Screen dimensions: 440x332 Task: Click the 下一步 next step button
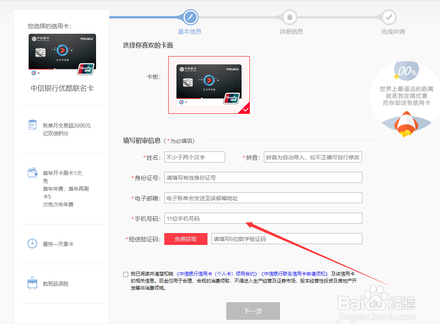coord(253,311)
